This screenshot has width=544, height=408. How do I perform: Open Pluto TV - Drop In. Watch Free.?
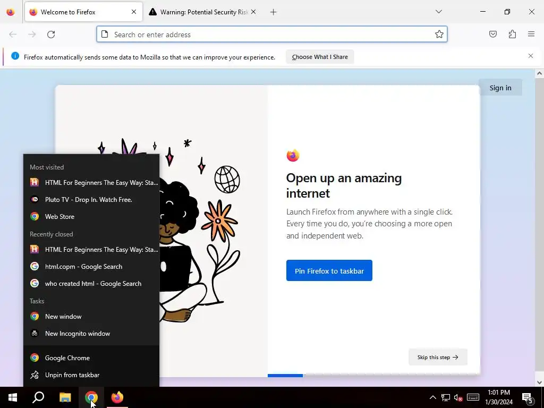pos(91,200)
